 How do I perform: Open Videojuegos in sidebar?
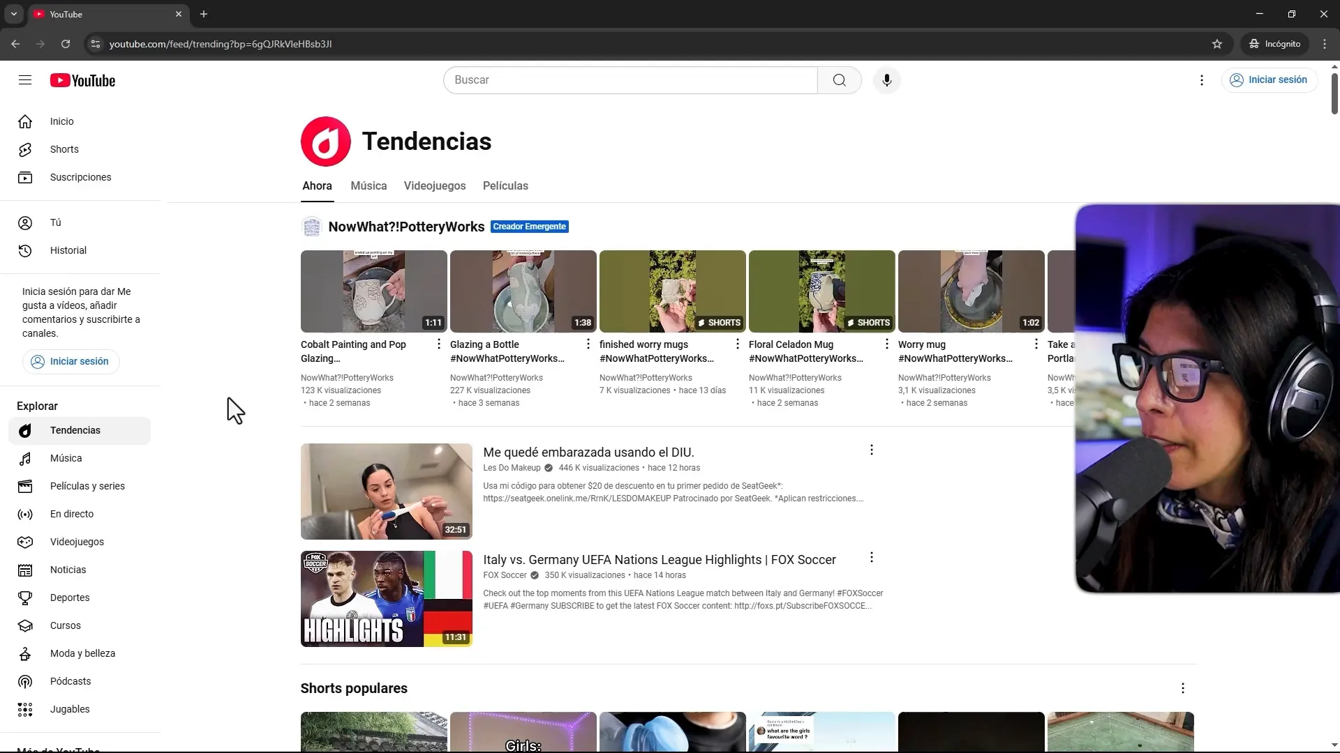(x=80, y=542)
